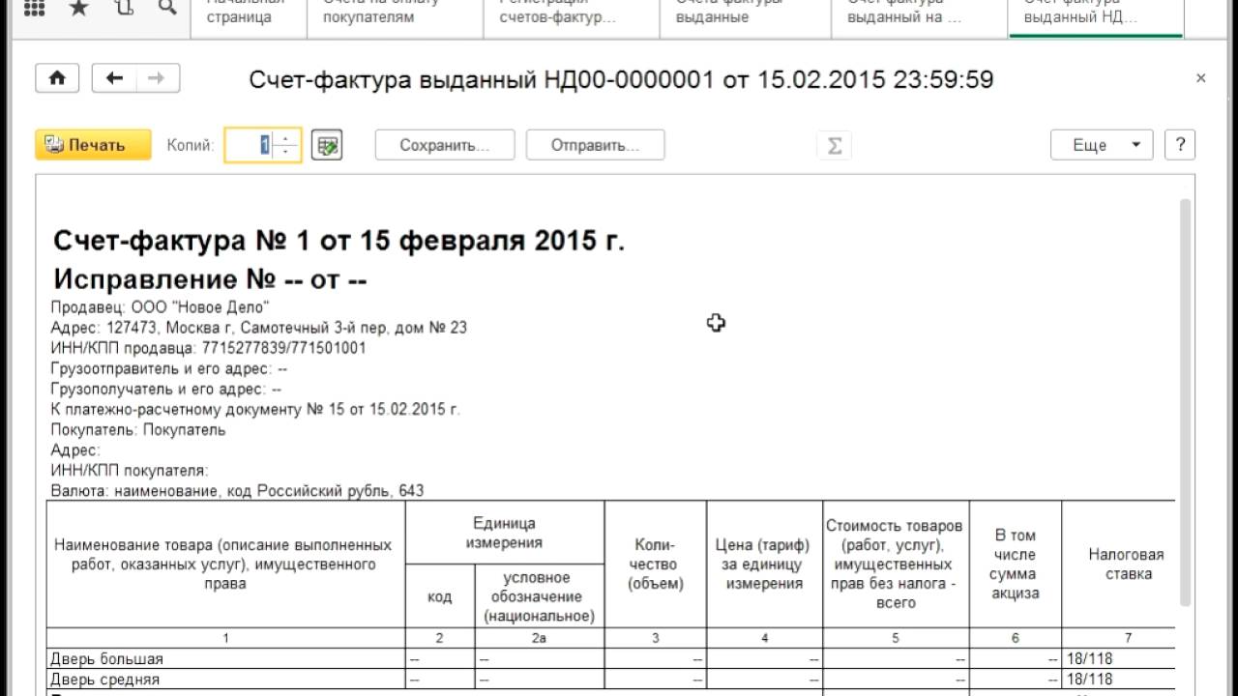Go to home with house icon
Screen dimensions: 1238x696
[x=57, y=79]
